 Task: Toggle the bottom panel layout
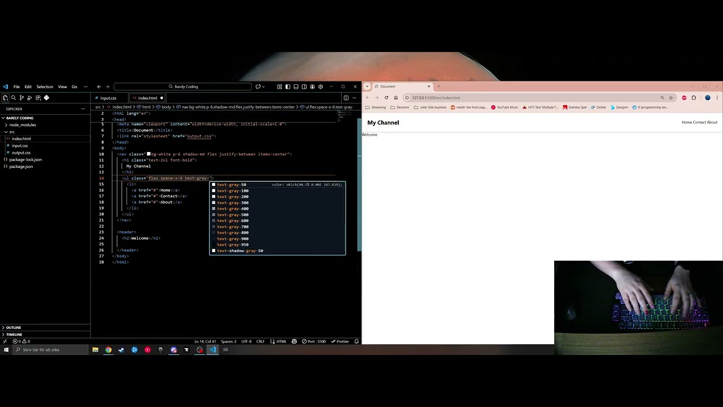[x=296, y=86]
